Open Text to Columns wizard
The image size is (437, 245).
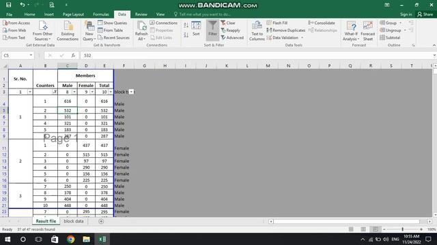pos(257,31)
